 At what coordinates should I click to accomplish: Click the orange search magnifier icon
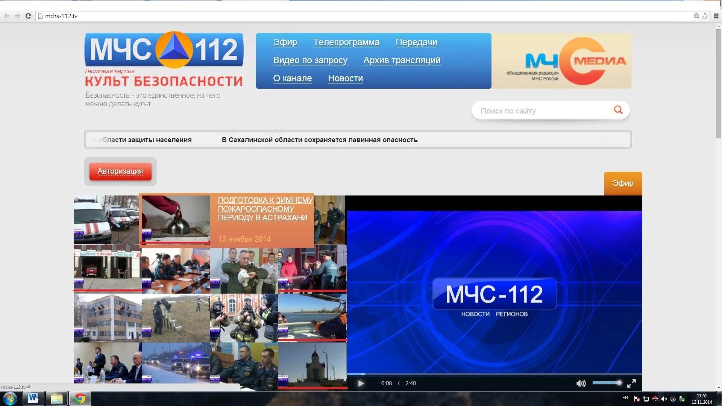coord(618,110)
